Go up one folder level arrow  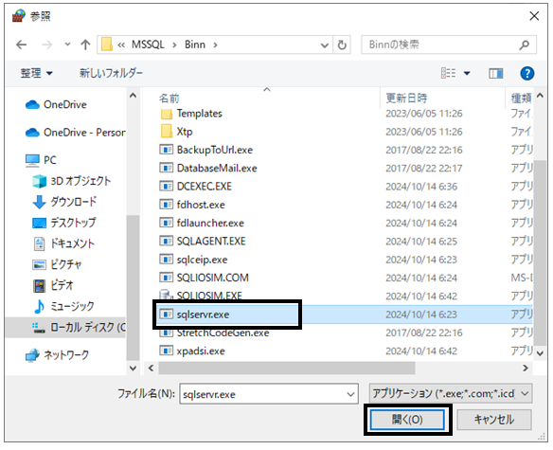[x=85, y=45]
